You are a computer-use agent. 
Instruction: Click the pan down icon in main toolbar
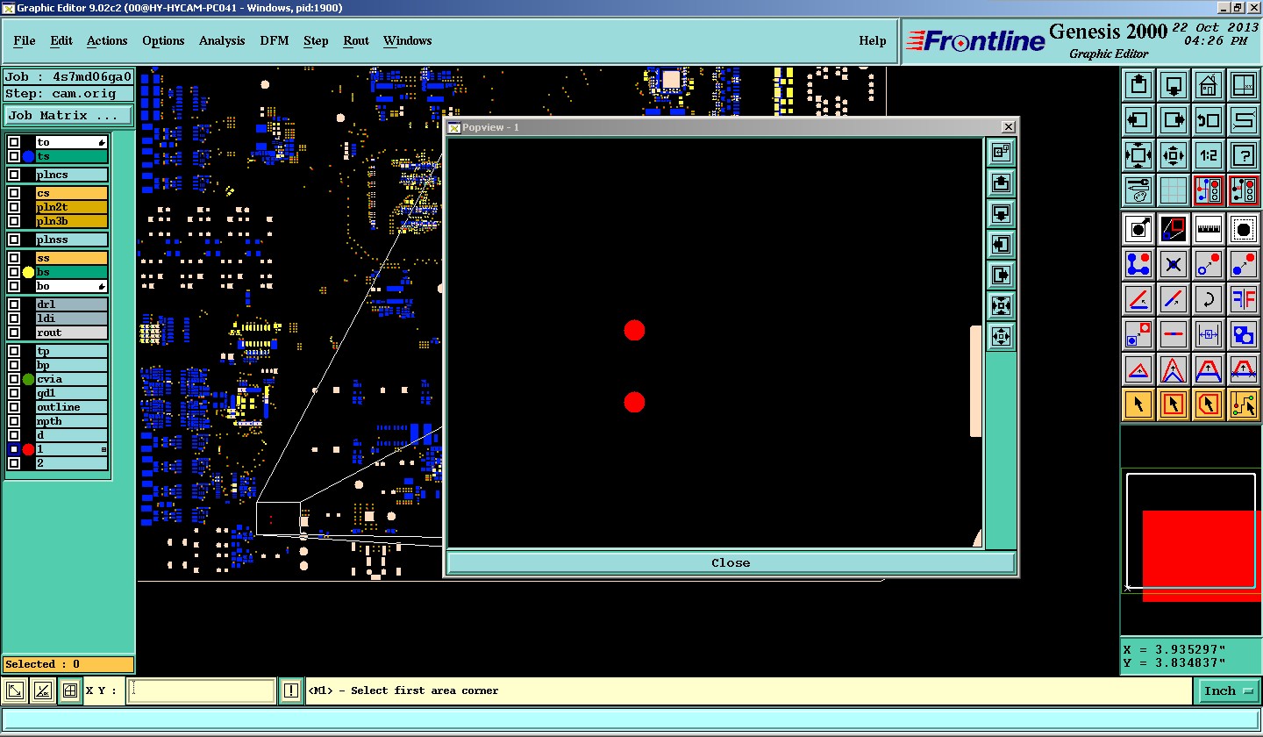1174,85
